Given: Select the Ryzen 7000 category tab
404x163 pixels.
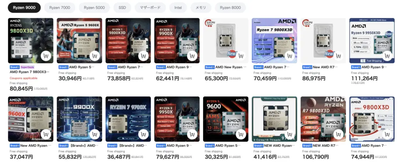Looking at the screenshot, I should pyautogui.click(x=60, y=8).
